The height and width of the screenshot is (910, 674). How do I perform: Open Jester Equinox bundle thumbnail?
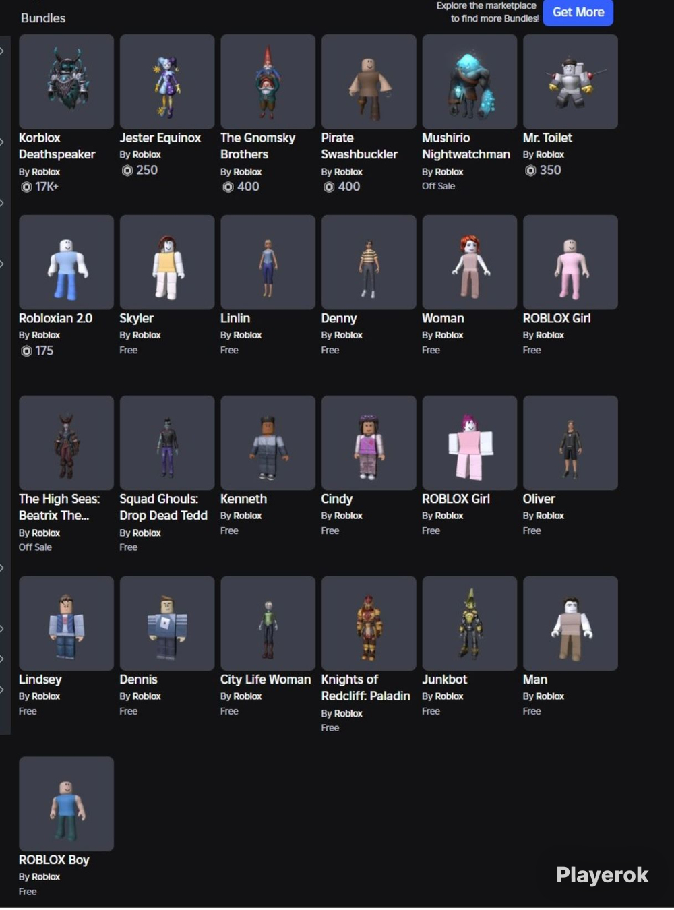[167, 82]
